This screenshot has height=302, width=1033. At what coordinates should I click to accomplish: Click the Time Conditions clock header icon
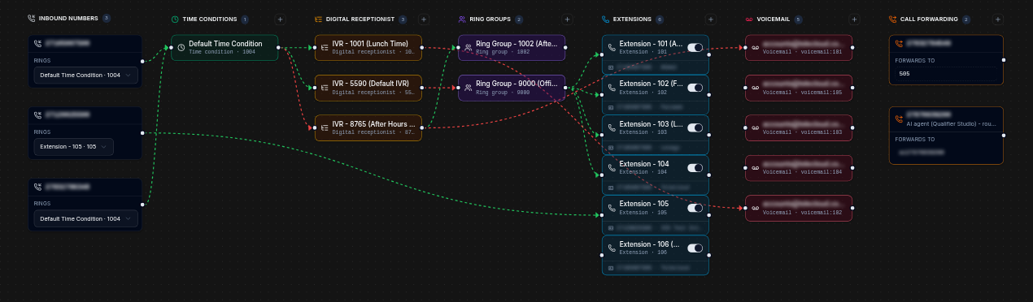pyautogui.click(x=175, y=19)
